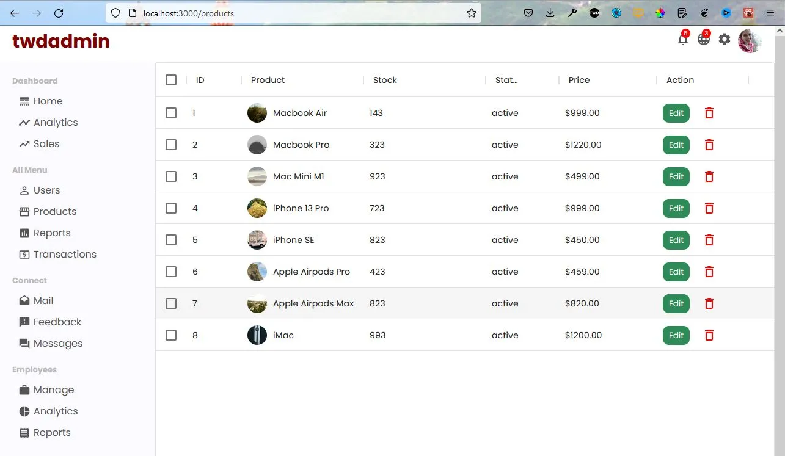The height and width of the screenshot is (456, 785).
Task: Click the globe language icon
Action: (704, 40)
